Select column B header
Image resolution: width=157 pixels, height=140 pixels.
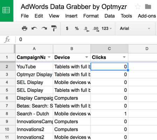point(72,49)
